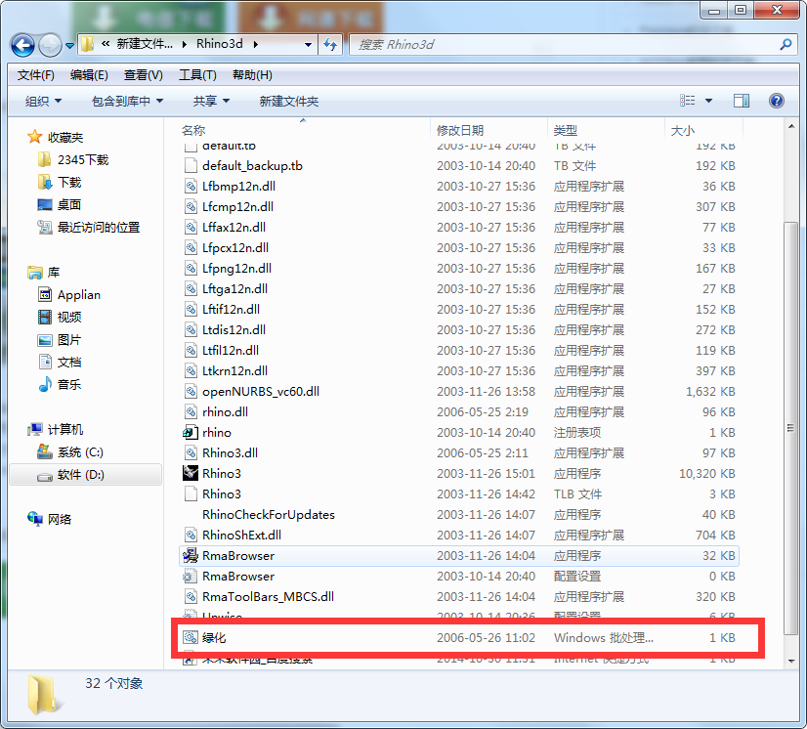
Task: Click the rhino registry entry icon
Action: (190, 433)
